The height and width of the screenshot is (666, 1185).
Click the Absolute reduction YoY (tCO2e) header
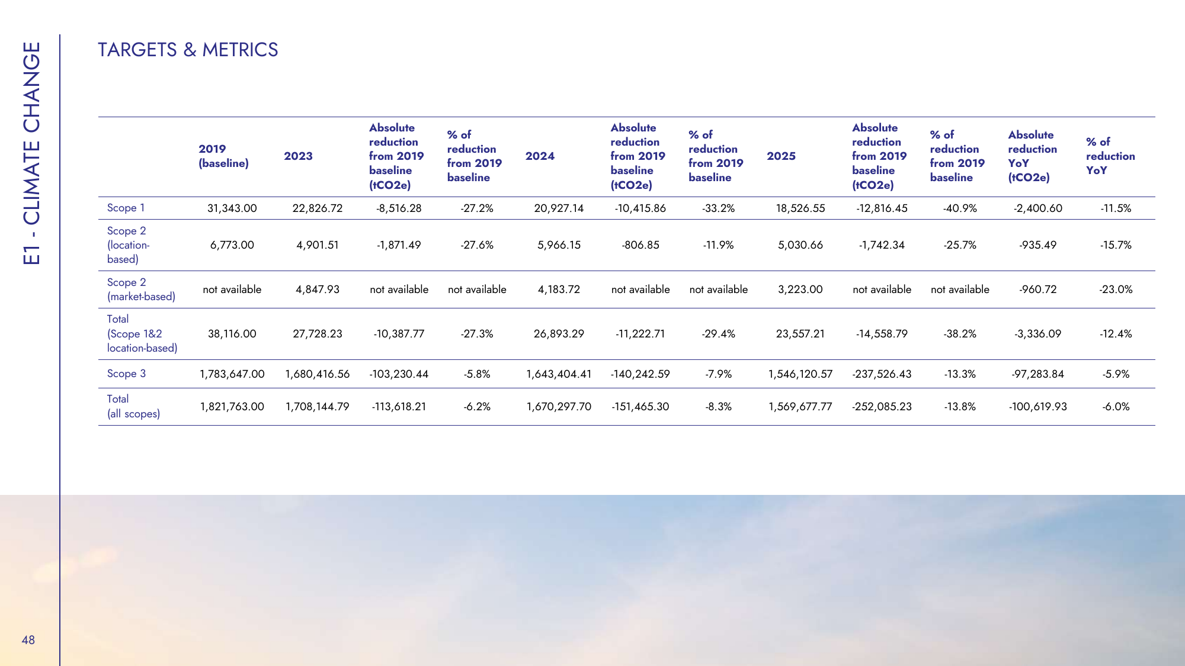point(1032,156)
